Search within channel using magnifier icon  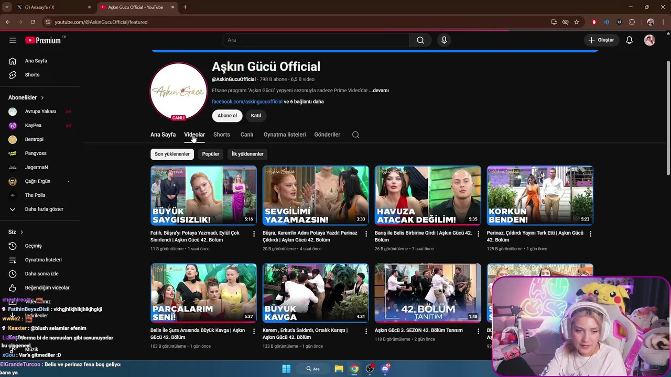[x=355, y=135]
